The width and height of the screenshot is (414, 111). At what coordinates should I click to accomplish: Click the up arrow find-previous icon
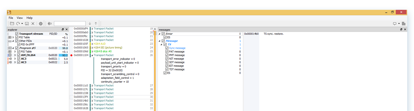click(96, 24)
